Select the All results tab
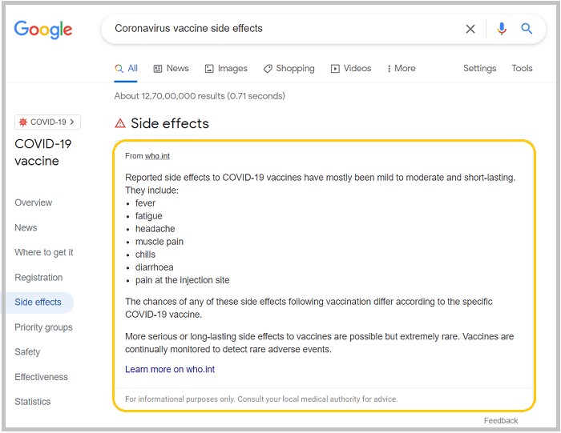Screen dimensions: 561x433 126,69
